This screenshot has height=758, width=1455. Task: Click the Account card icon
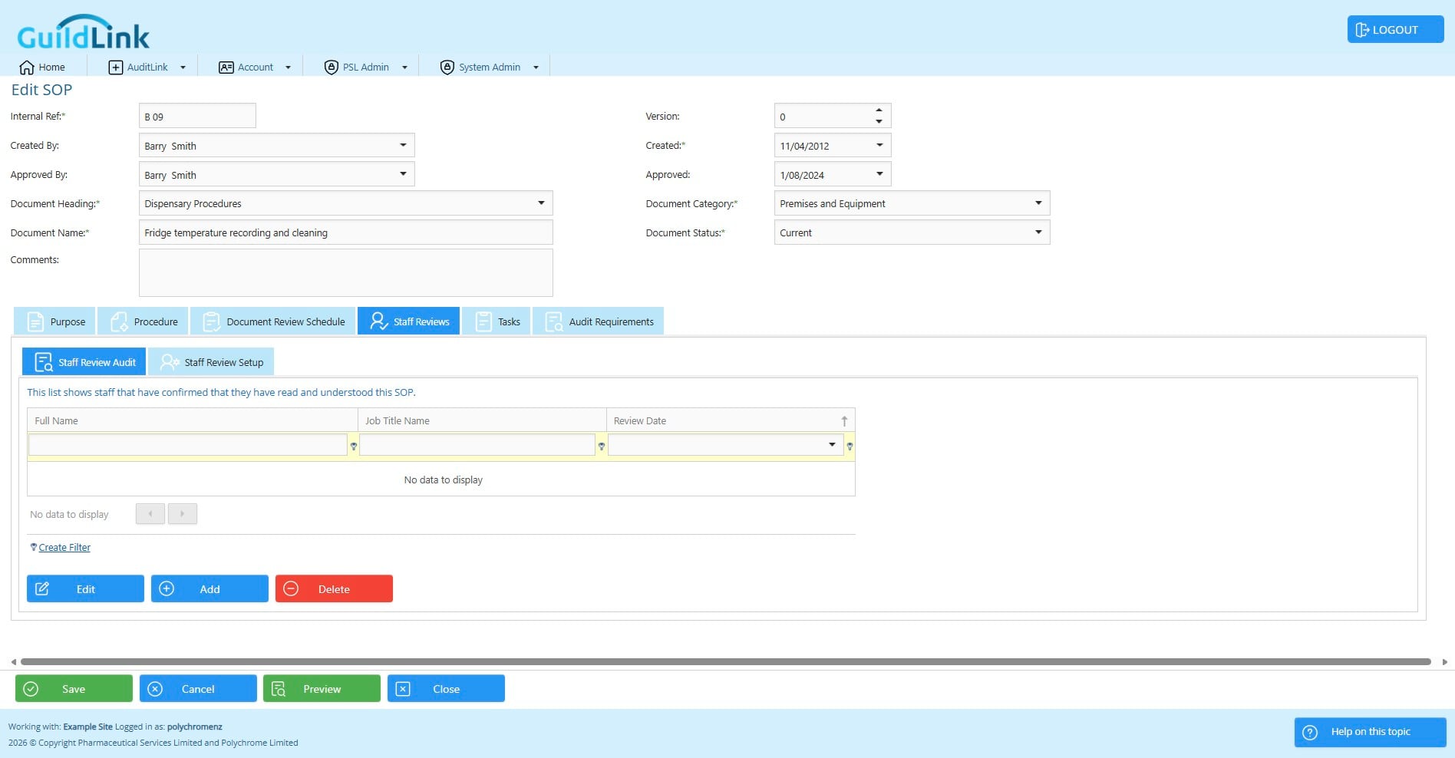226,68
